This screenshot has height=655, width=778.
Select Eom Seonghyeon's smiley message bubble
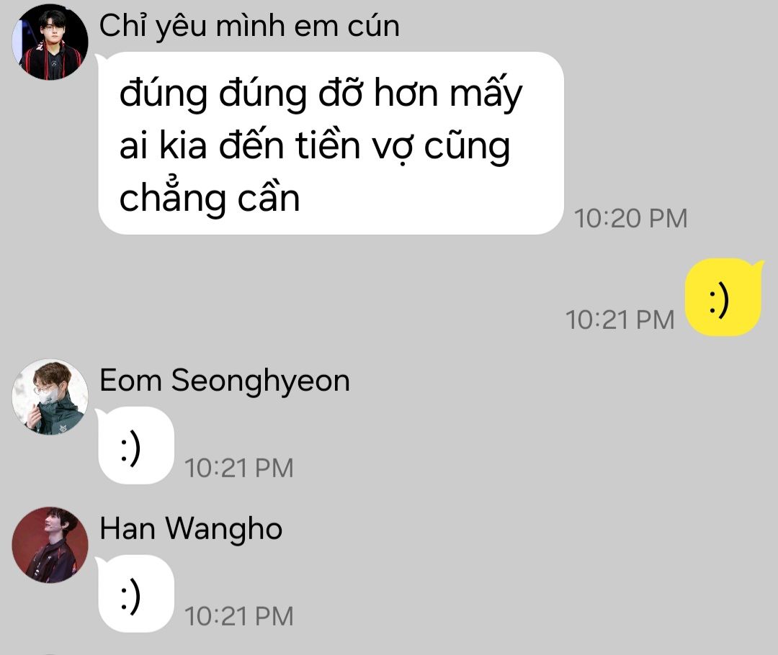tap(135, 446)
